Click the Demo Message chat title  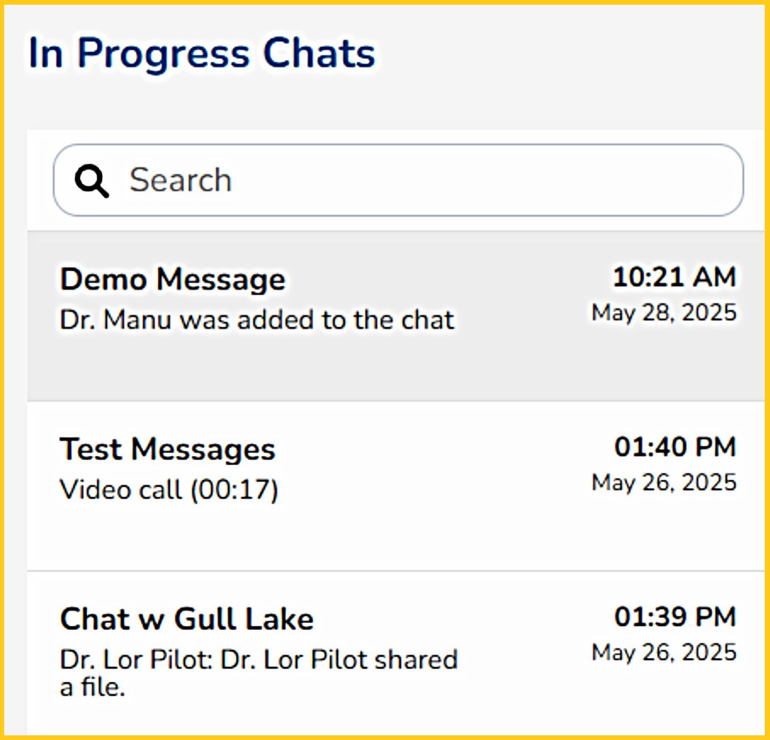coord(173,279)
